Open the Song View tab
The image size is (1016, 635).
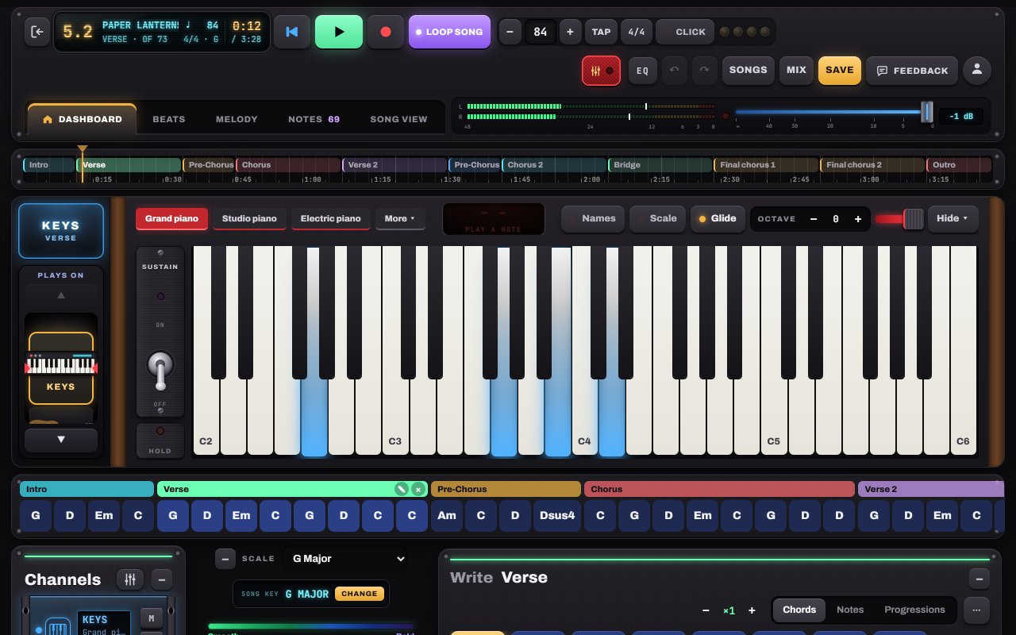[x=398, y=119]
